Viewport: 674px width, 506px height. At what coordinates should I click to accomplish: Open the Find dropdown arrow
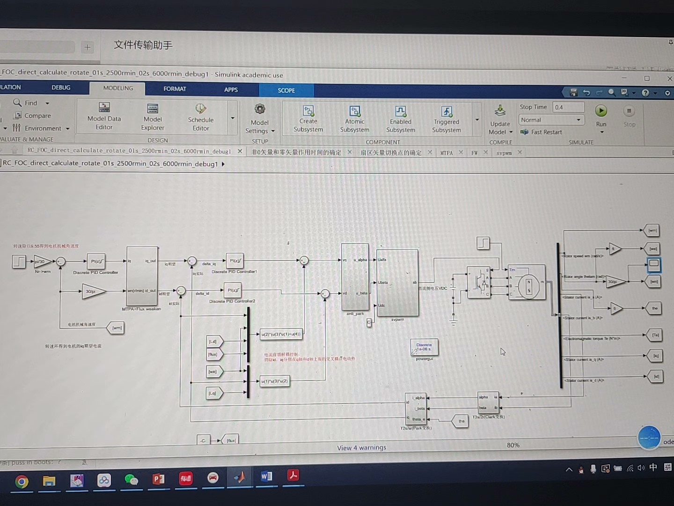click(x=47, y=103)
